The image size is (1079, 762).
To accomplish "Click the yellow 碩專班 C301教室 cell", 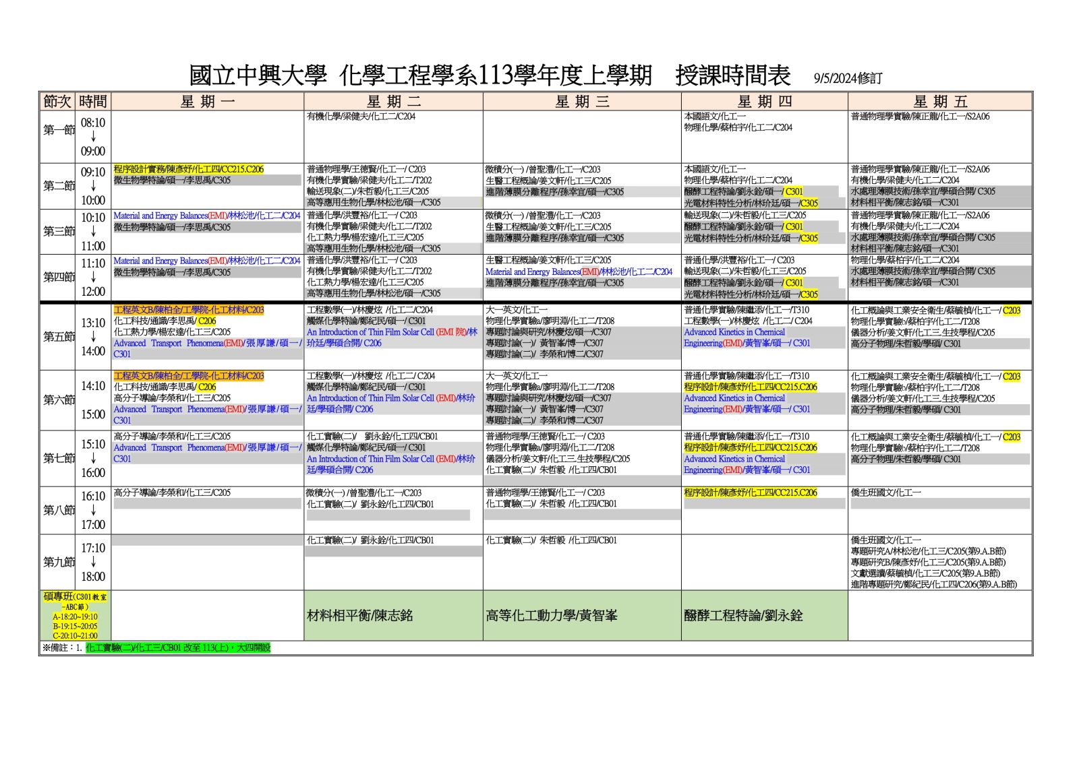I will point(75,616).
